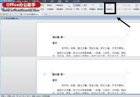This screenshot has height=97, width=140.
Task: Save the document with the floppy disk icon
Action: 4,14
